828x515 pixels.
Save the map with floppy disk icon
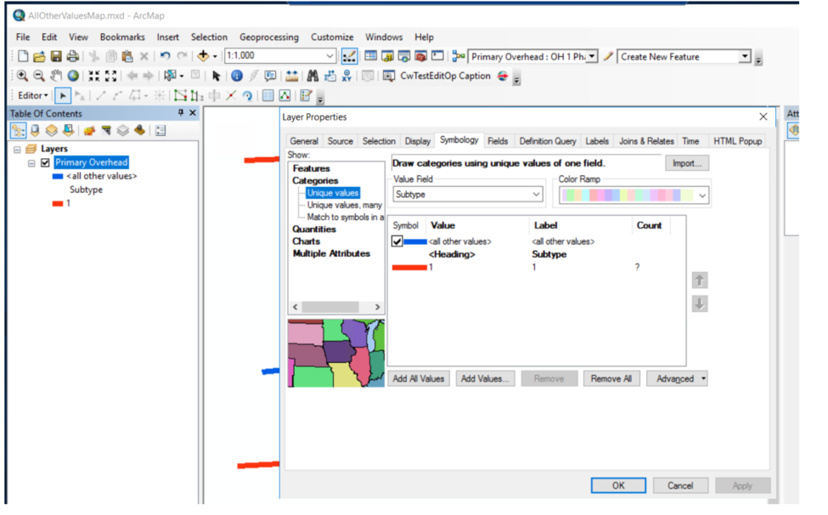(x=56, y=56)
